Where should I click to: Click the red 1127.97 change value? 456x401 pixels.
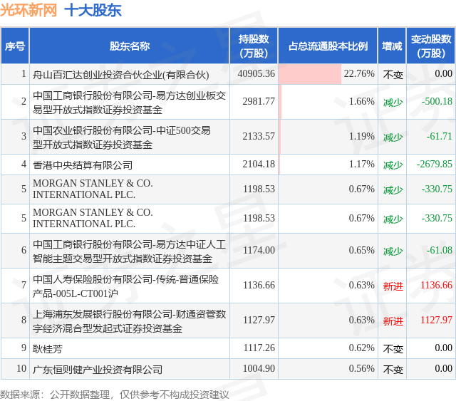[436, 321]
